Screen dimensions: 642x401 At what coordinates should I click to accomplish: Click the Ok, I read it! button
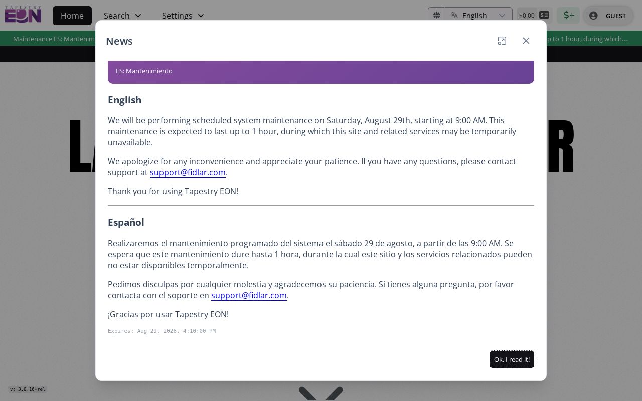(x=512, y=359)
